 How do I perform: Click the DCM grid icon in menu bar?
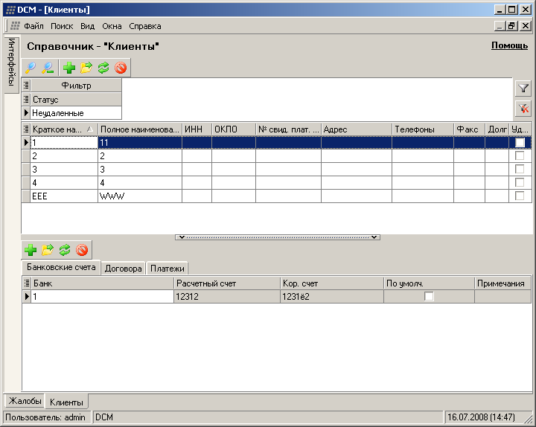point(15,25)
